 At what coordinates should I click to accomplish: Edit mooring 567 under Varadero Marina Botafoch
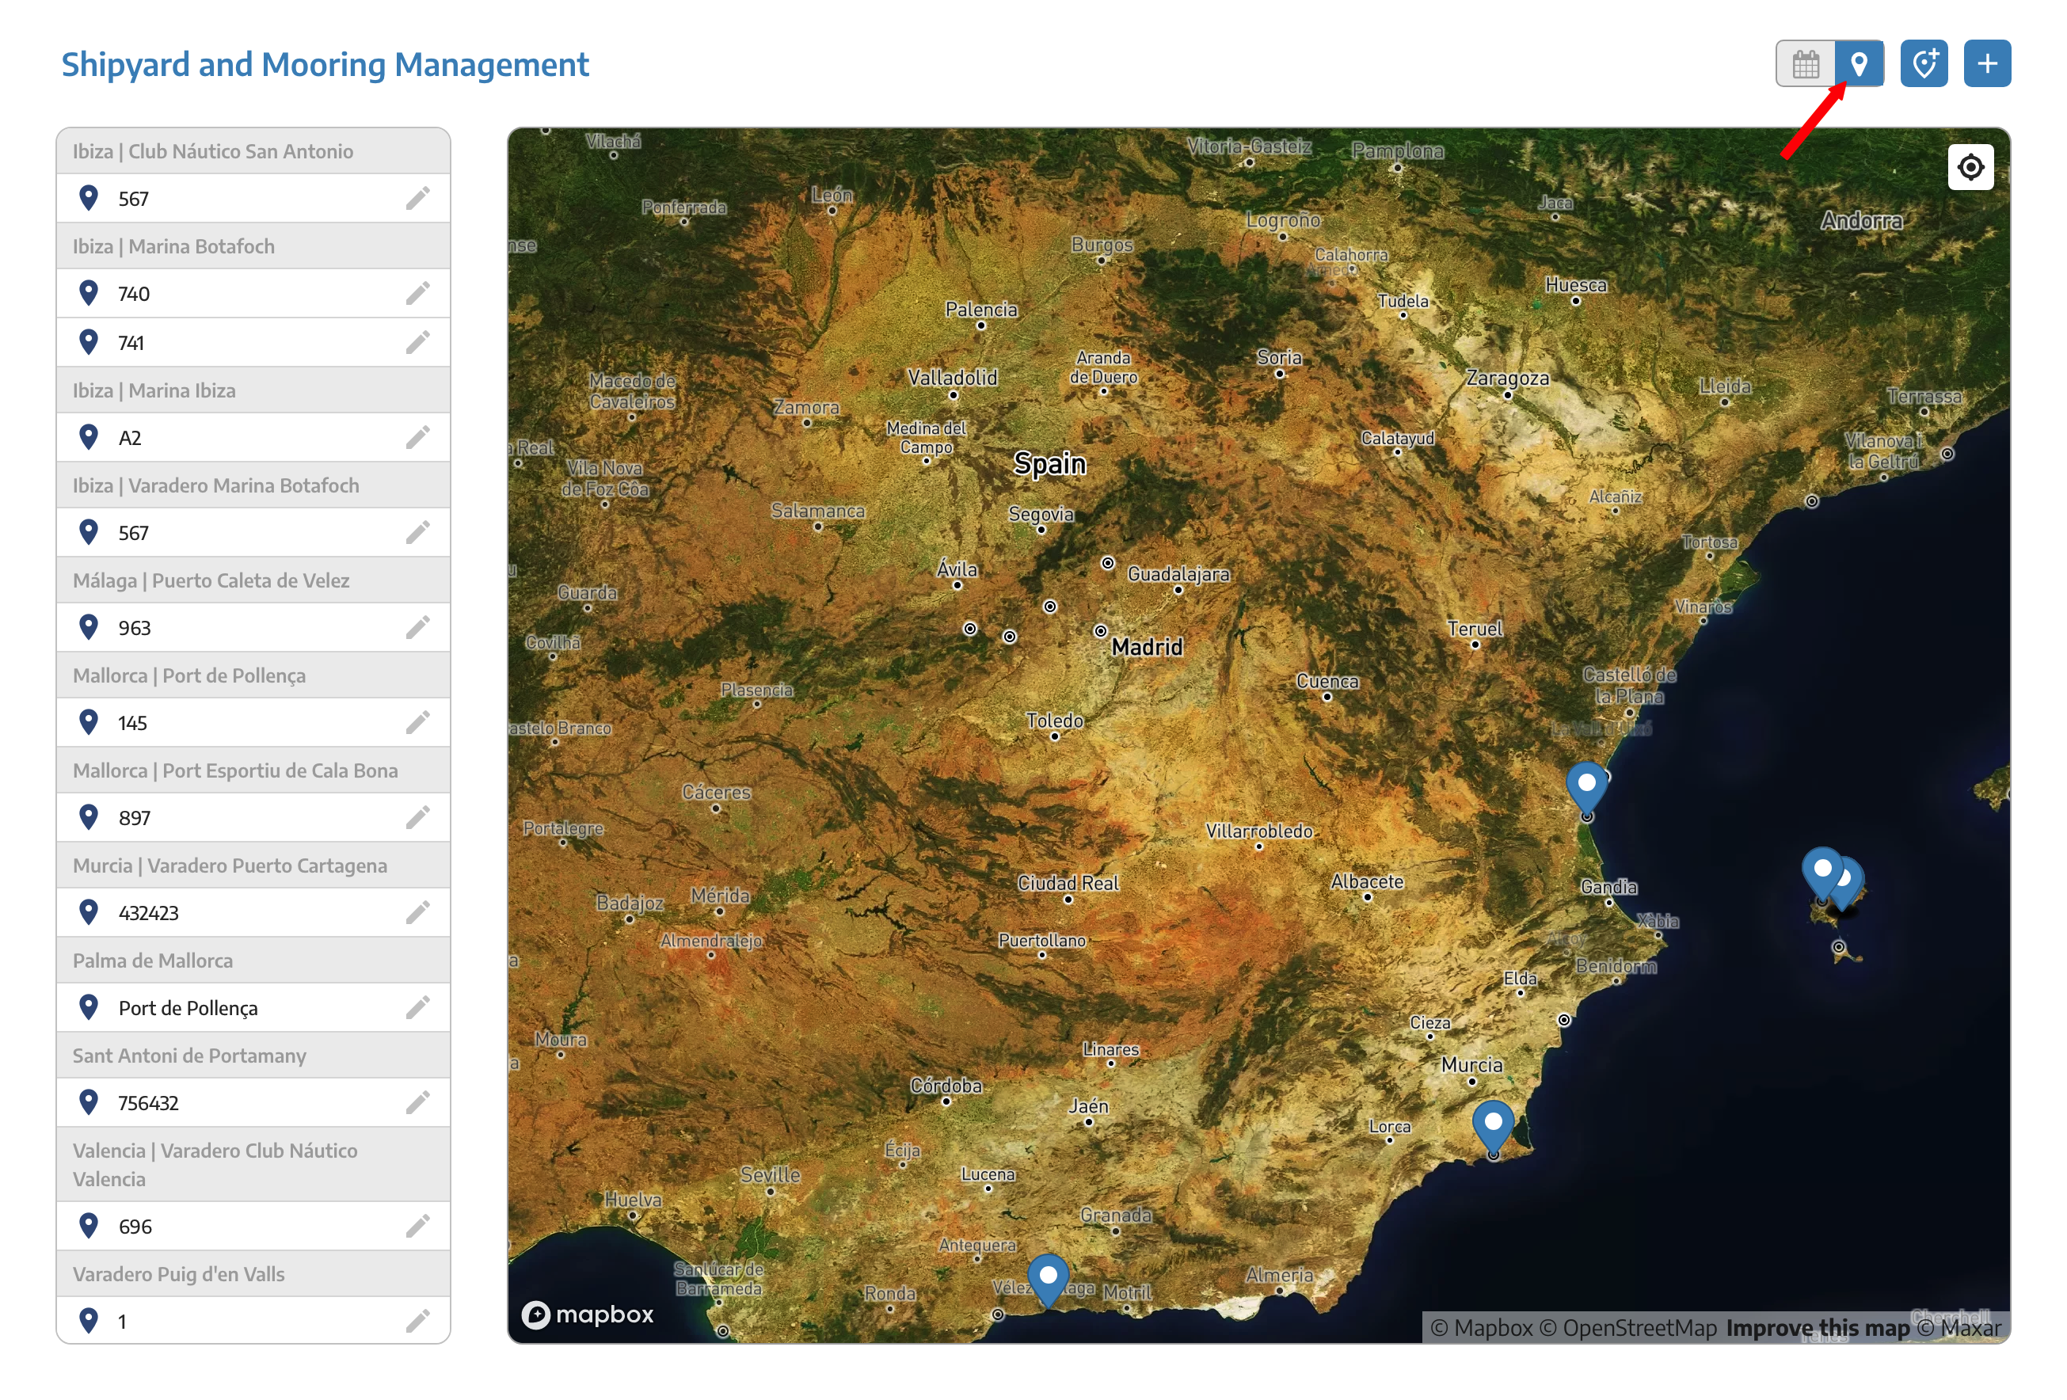418,533
